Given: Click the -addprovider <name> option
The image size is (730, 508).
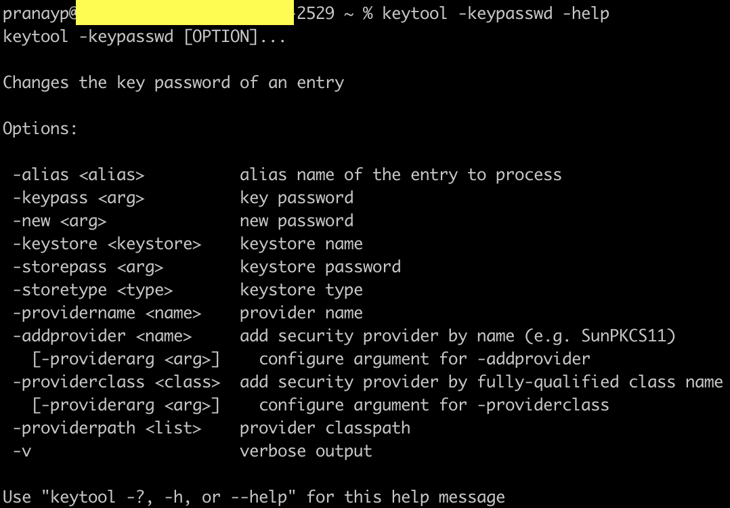Looking at the screenshot, I should pyautogui.click(x=102, y=336).
